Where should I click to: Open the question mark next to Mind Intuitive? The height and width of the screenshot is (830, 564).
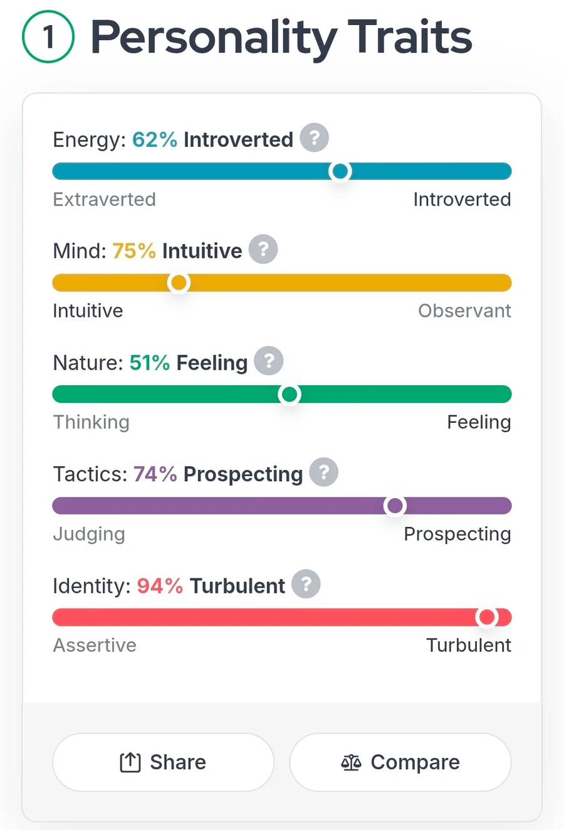(x=263, y=250)
